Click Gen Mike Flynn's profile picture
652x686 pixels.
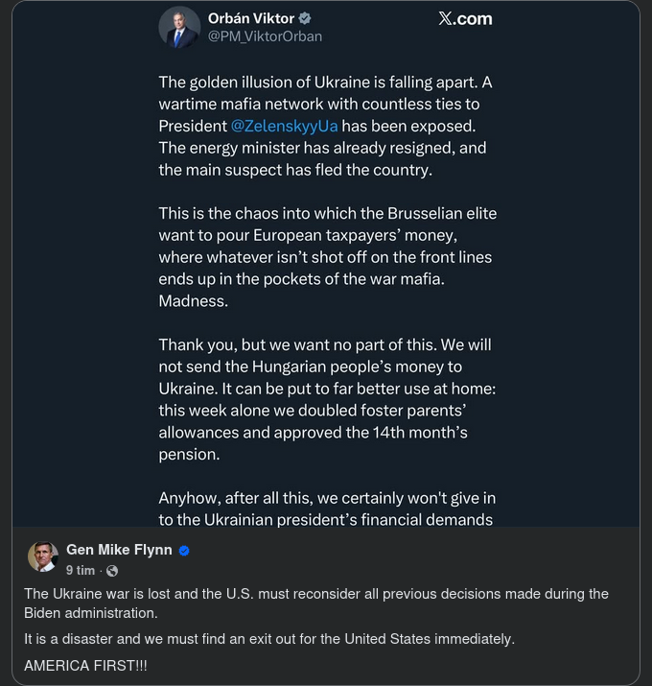(x=43, y=557)
